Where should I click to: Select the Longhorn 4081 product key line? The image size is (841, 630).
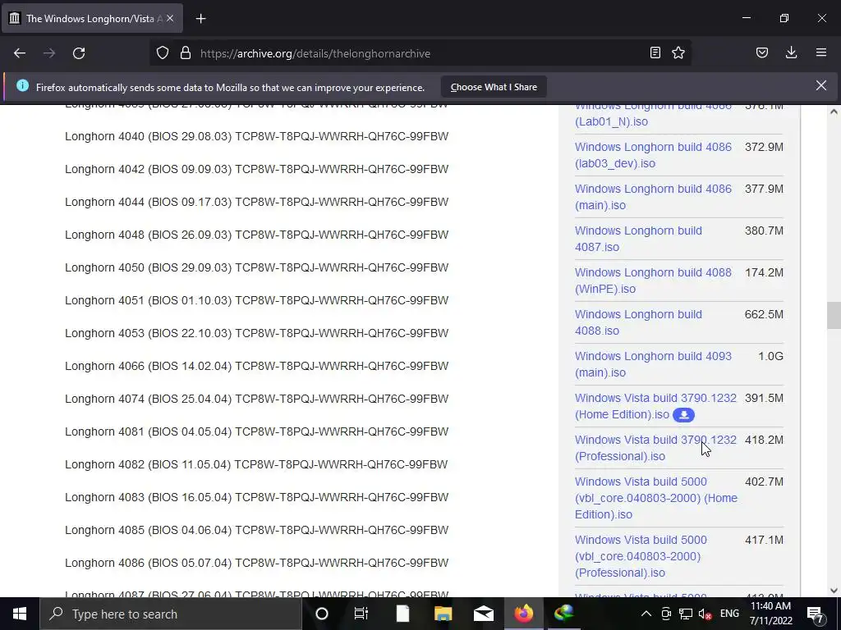point(256,431)
